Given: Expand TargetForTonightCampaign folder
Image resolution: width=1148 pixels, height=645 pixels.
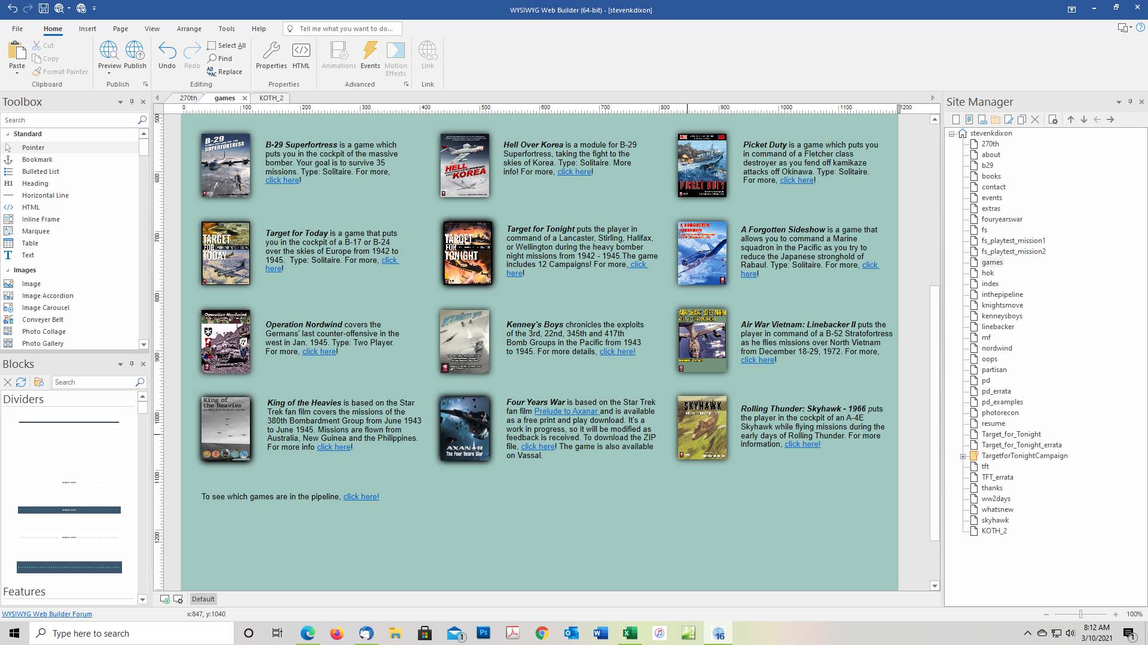Looking at the screenshot, I should tap(963, 456).
